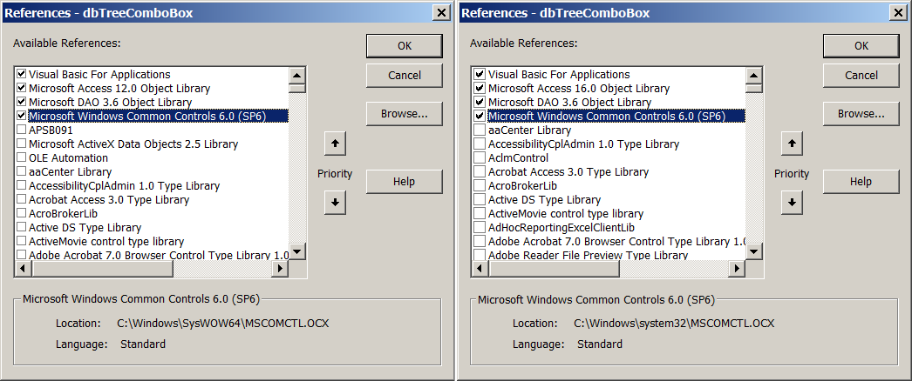912x381 pixels.
Task: Click list scroll-up arrow in right dialog
Action: click(x=754, y=76)
